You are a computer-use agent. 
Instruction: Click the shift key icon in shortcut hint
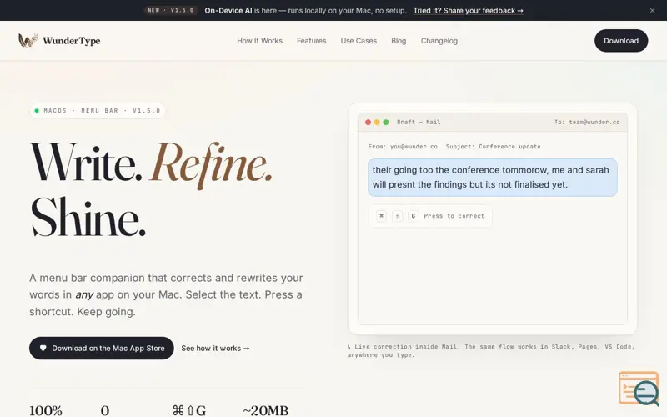397,216
